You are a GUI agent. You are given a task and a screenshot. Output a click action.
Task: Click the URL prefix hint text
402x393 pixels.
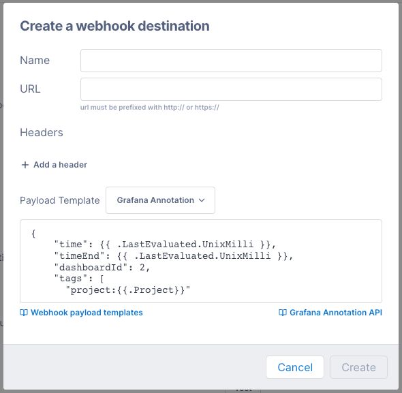click(150, 107)
